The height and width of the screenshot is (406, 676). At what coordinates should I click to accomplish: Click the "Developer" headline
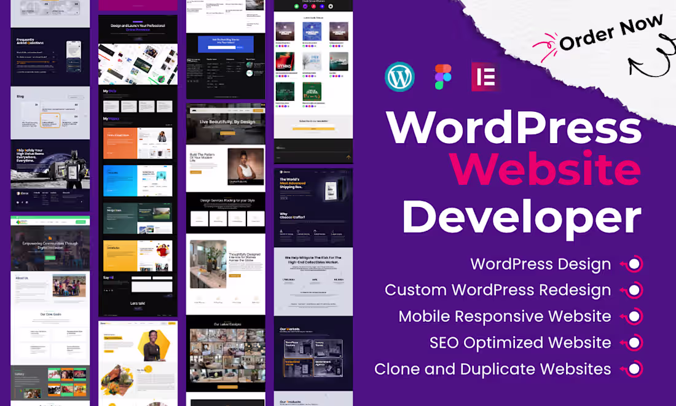[x=522, y=217]
